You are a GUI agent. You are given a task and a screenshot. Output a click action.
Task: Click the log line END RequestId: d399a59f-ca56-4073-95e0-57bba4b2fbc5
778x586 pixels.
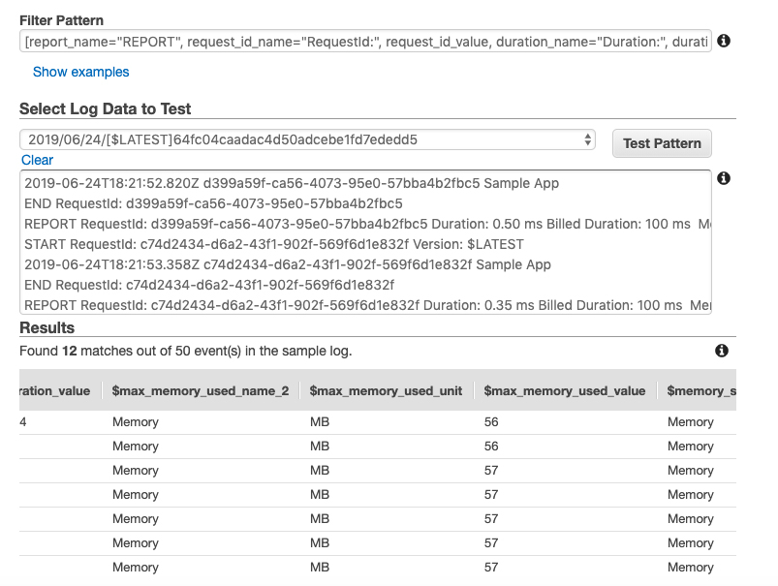point(213,204)
